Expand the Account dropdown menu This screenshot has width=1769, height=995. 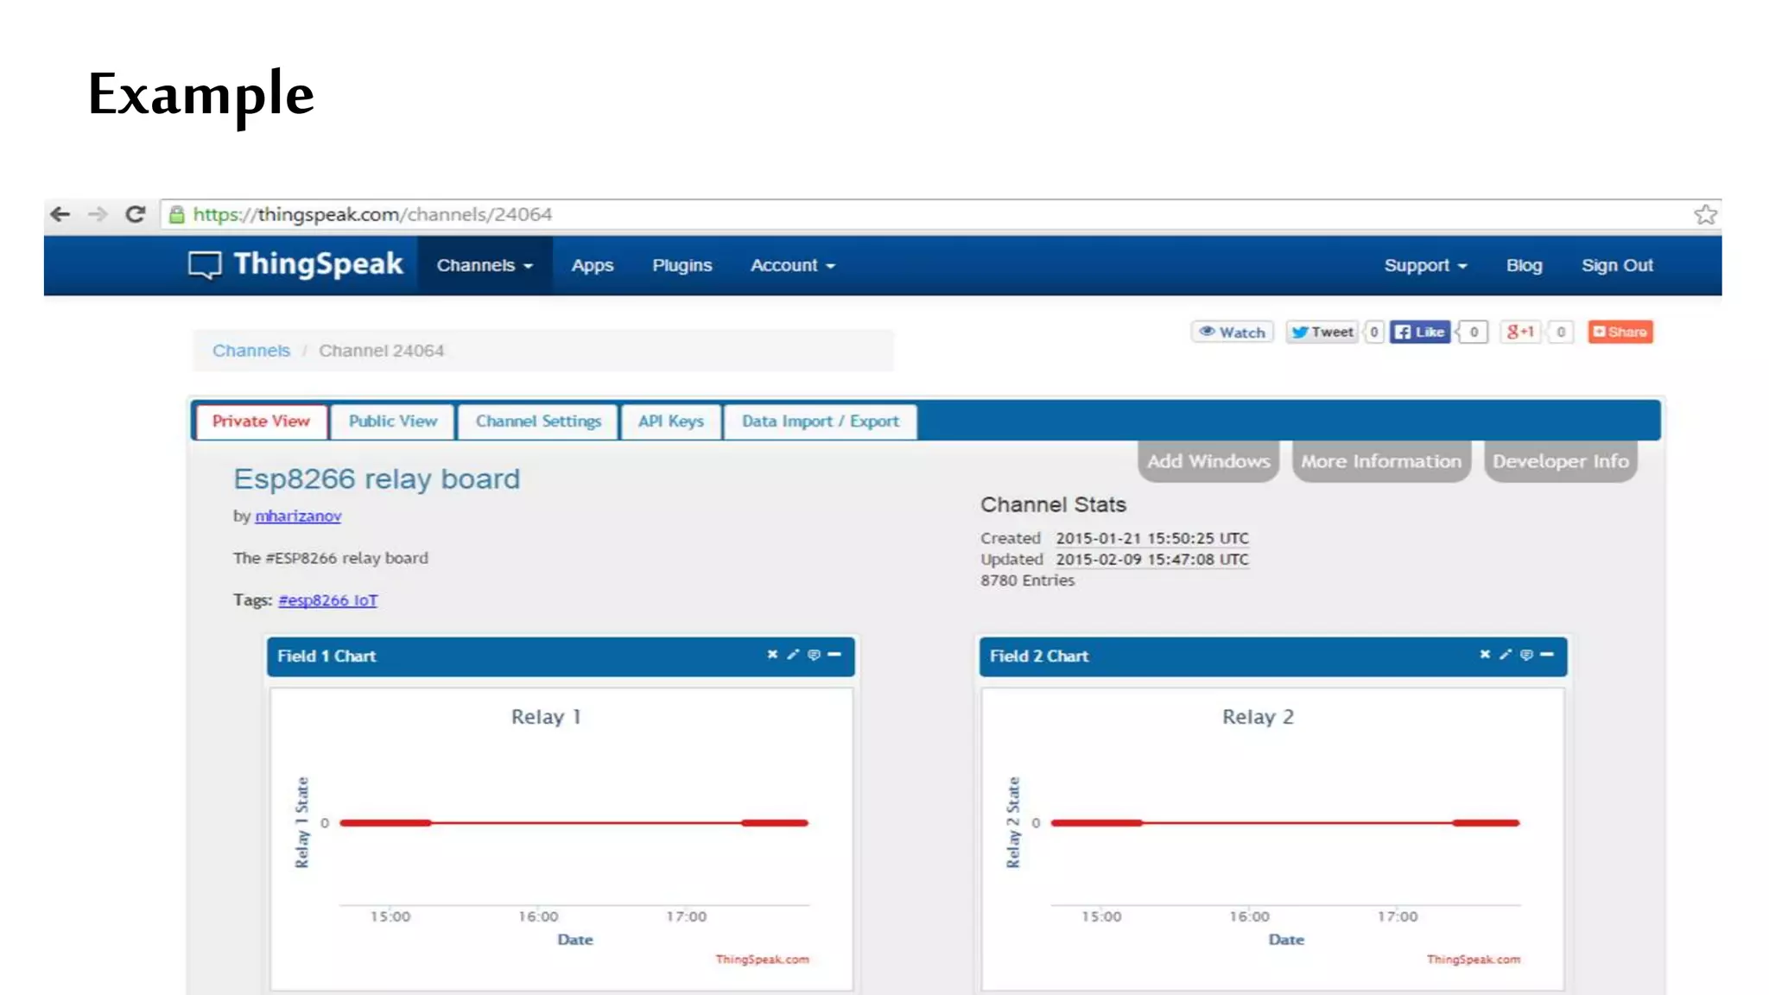[x=792, y=266]
